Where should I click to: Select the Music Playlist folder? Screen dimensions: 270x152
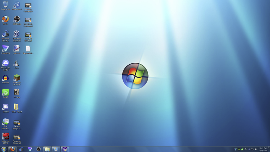coord(17,107)
